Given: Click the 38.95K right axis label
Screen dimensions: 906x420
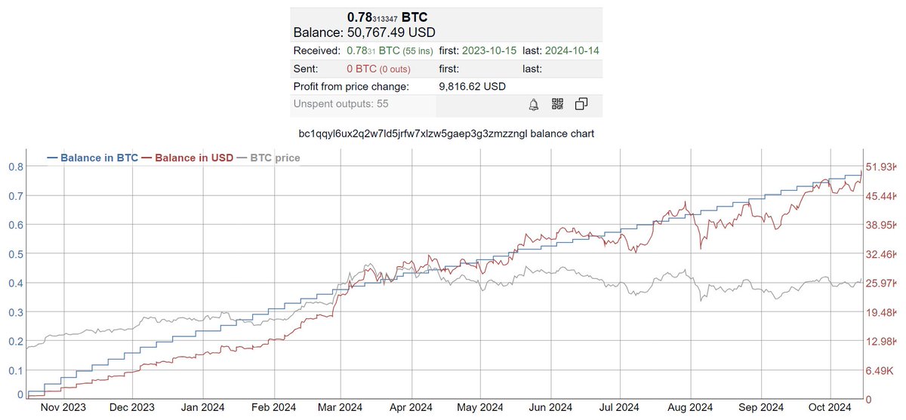Looking at the screenshot, I should (881, 225).
